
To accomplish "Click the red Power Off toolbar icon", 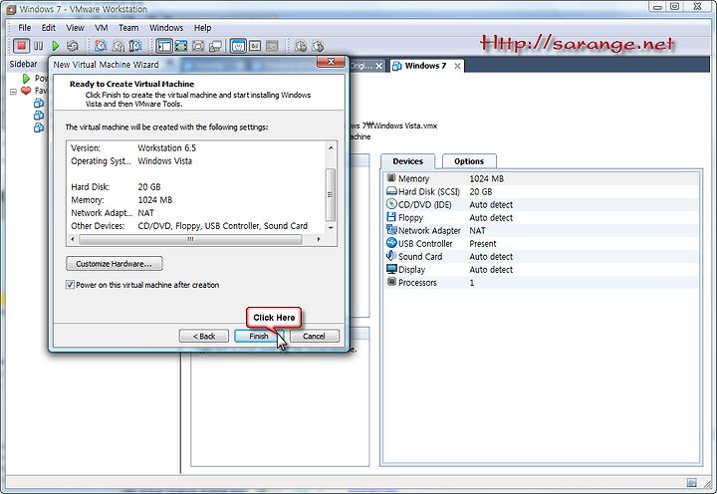I will point(21,46).
